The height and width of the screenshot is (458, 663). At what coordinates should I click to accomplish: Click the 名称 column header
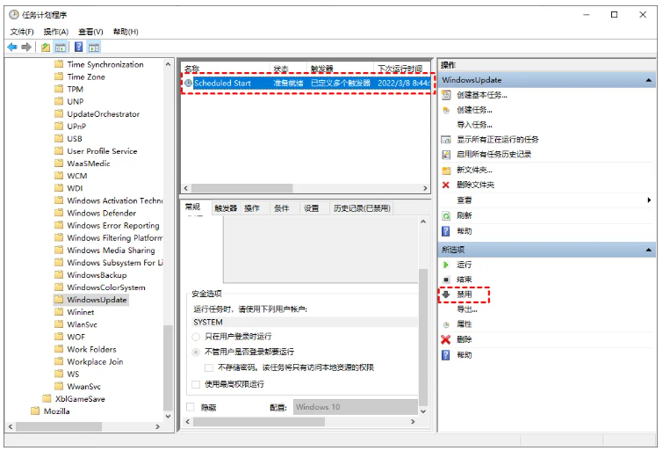[226, 69]
